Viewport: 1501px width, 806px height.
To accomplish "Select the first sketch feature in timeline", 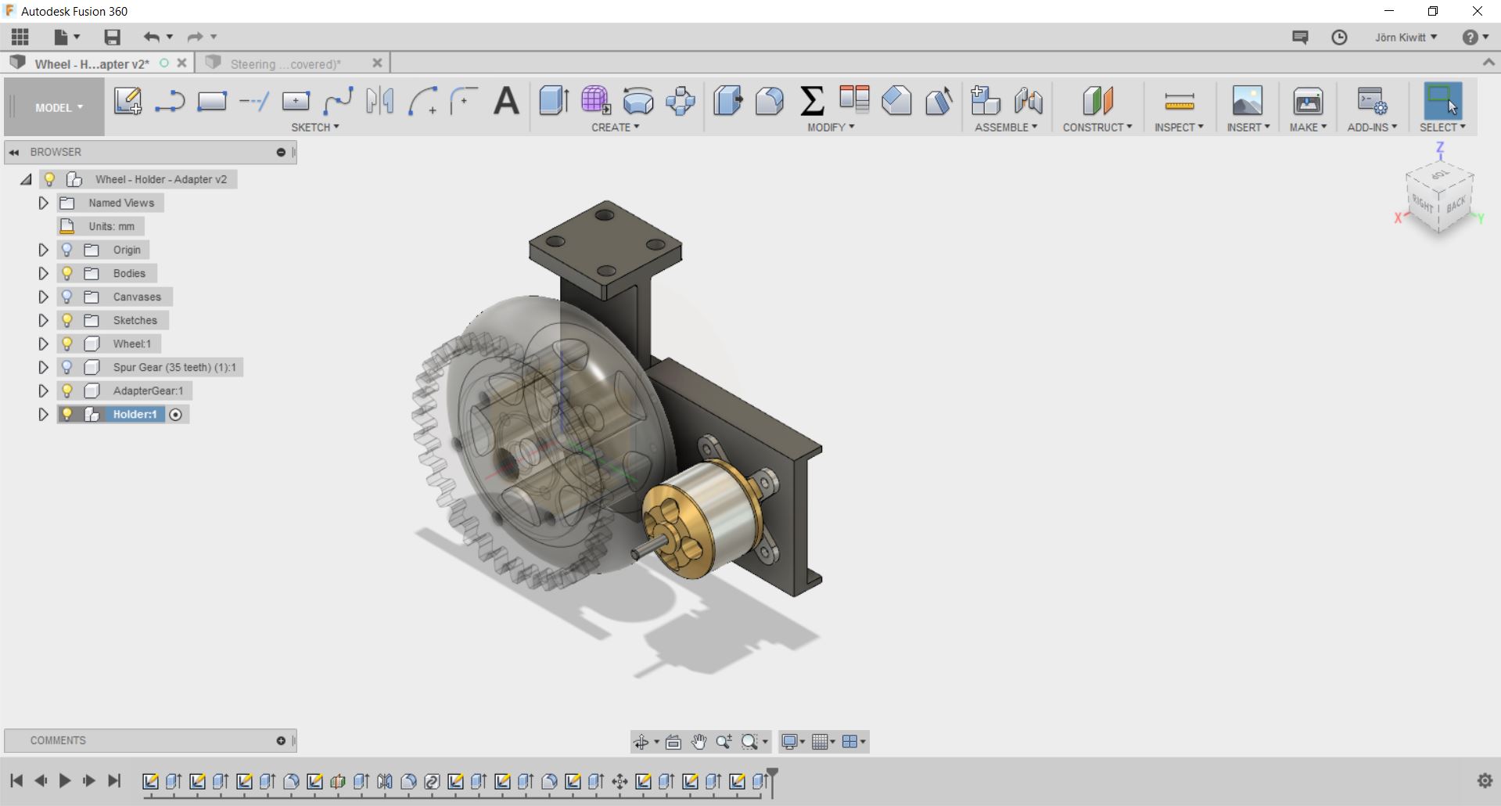I will click(150, 781).
